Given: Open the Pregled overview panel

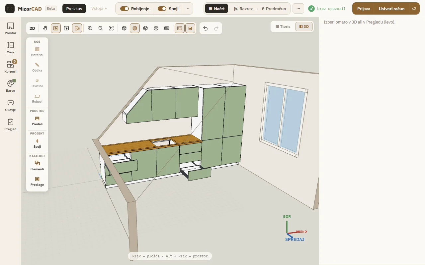Looking at the screenshot, I should (x=11, y=125).
